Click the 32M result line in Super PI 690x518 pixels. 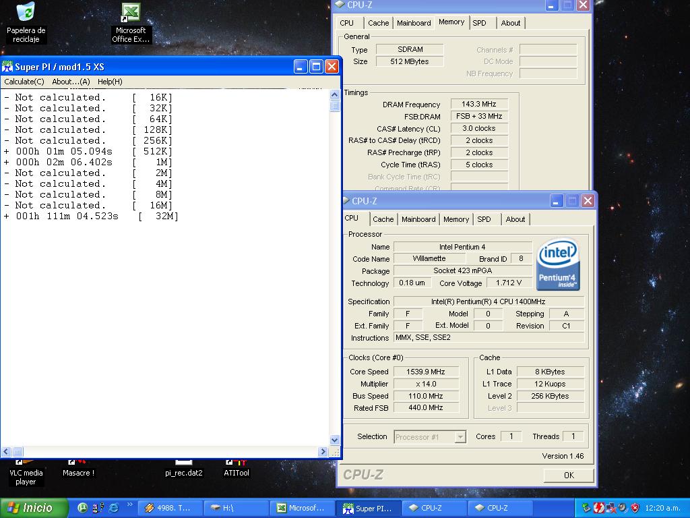pyautogui.click(x=91, y=217)
